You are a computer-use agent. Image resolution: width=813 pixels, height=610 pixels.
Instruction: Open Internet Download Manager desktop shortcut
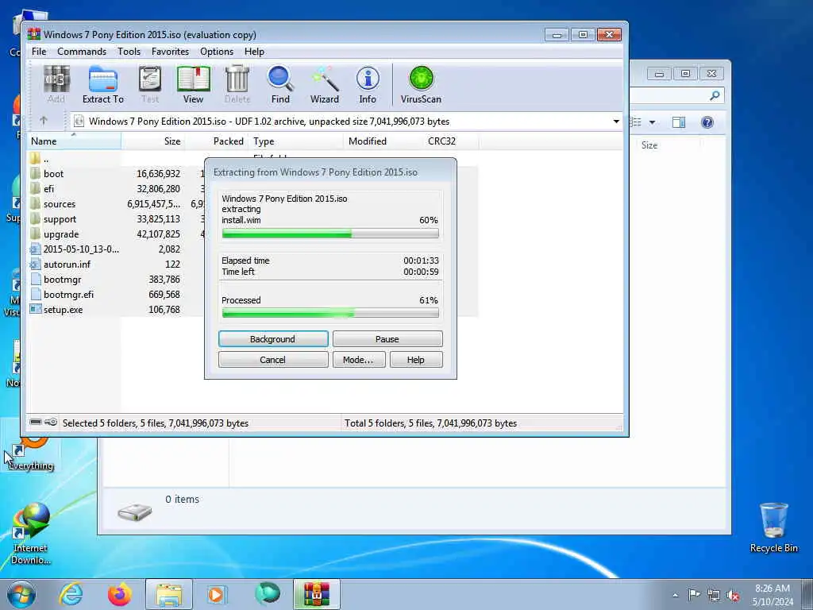[31, 535]
